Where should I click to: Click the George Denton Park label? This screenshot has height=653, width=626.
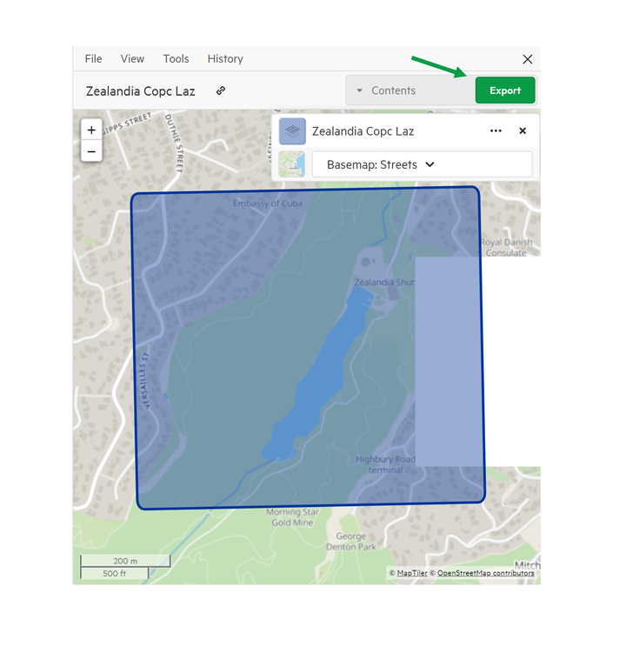click(350, 541)
